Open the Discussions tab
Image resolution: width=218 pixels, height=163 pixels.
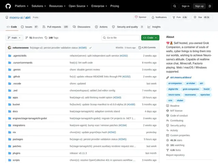[x=82, y=27]
